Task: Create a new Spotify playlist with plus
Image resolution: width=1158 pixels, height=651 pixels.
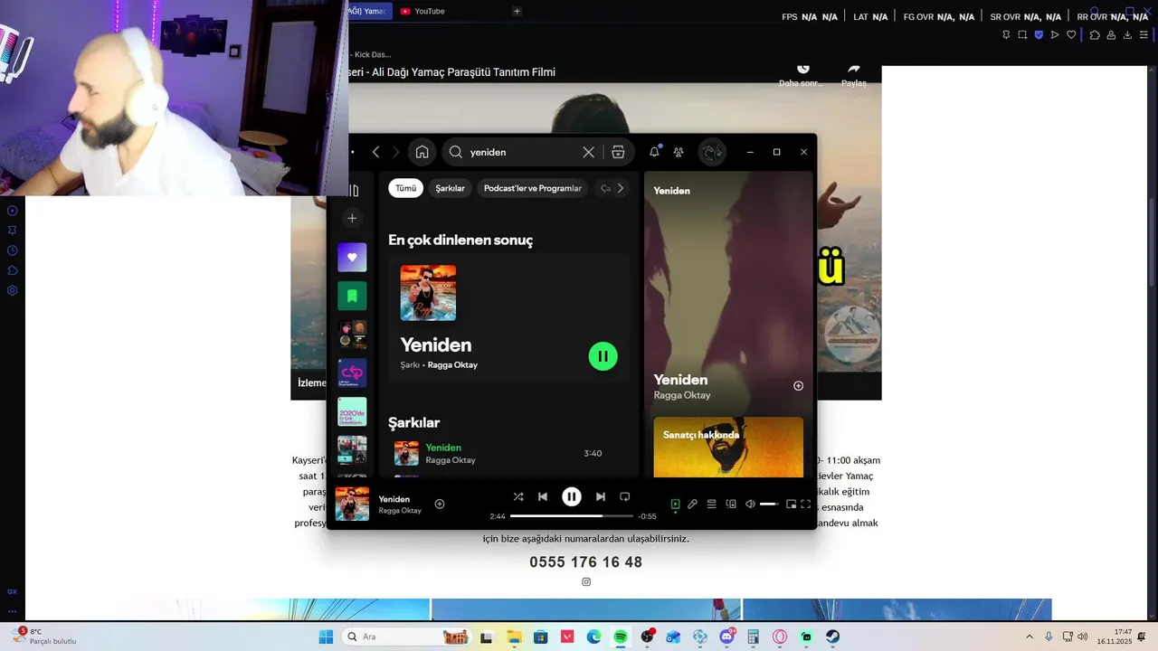Action: [x=352, y=218]
